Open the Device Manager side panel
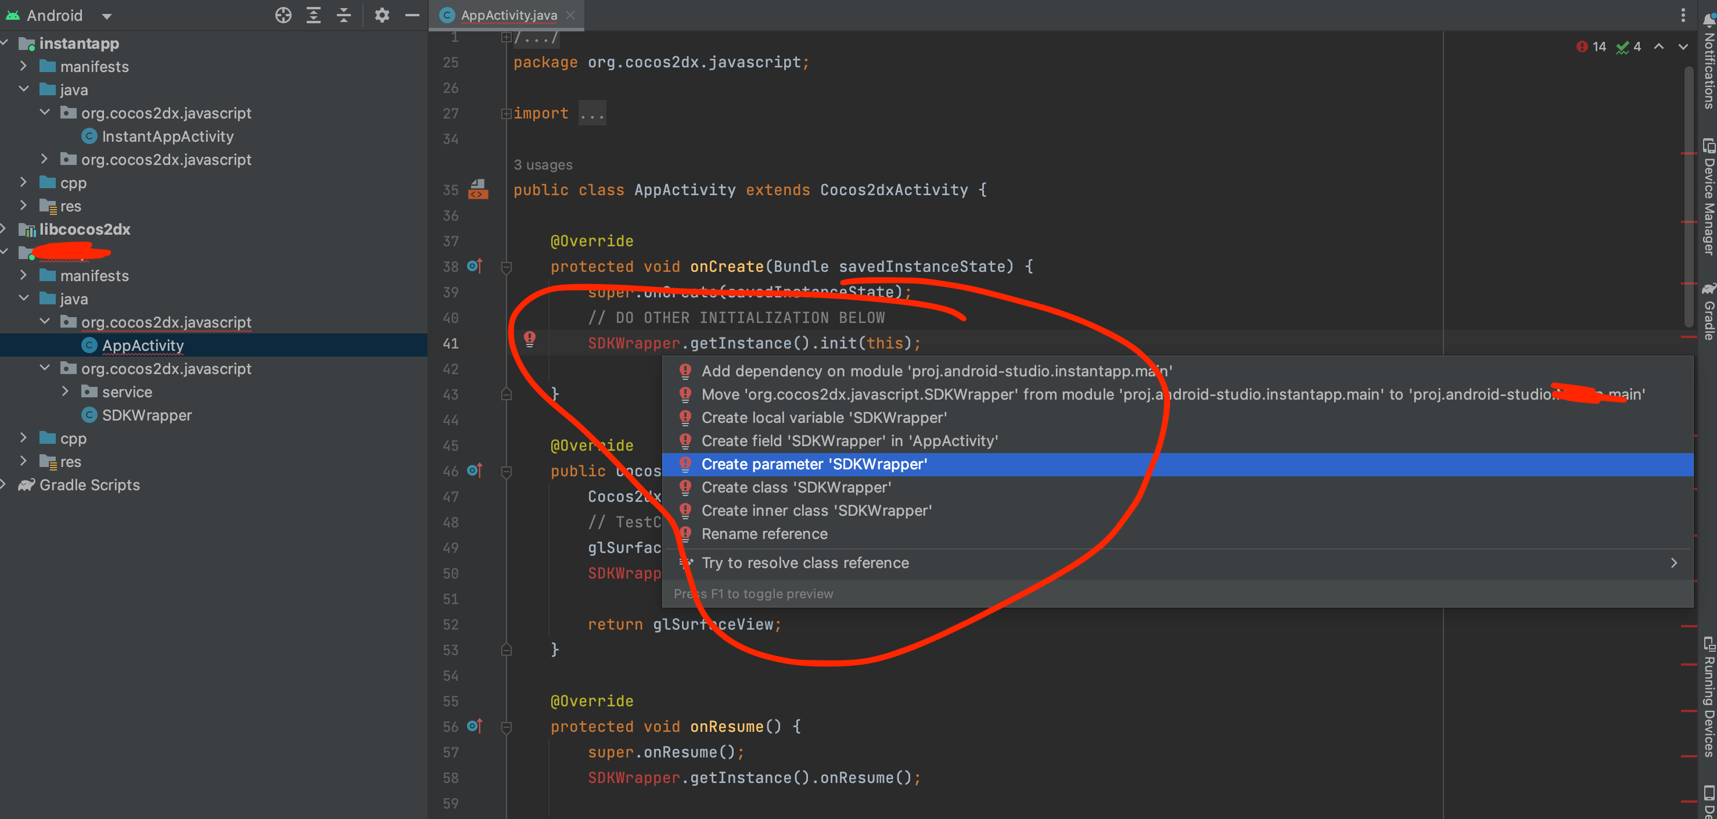This screenshot has height=819, width=1717. pyautogui.click(x=1708, y=196)
